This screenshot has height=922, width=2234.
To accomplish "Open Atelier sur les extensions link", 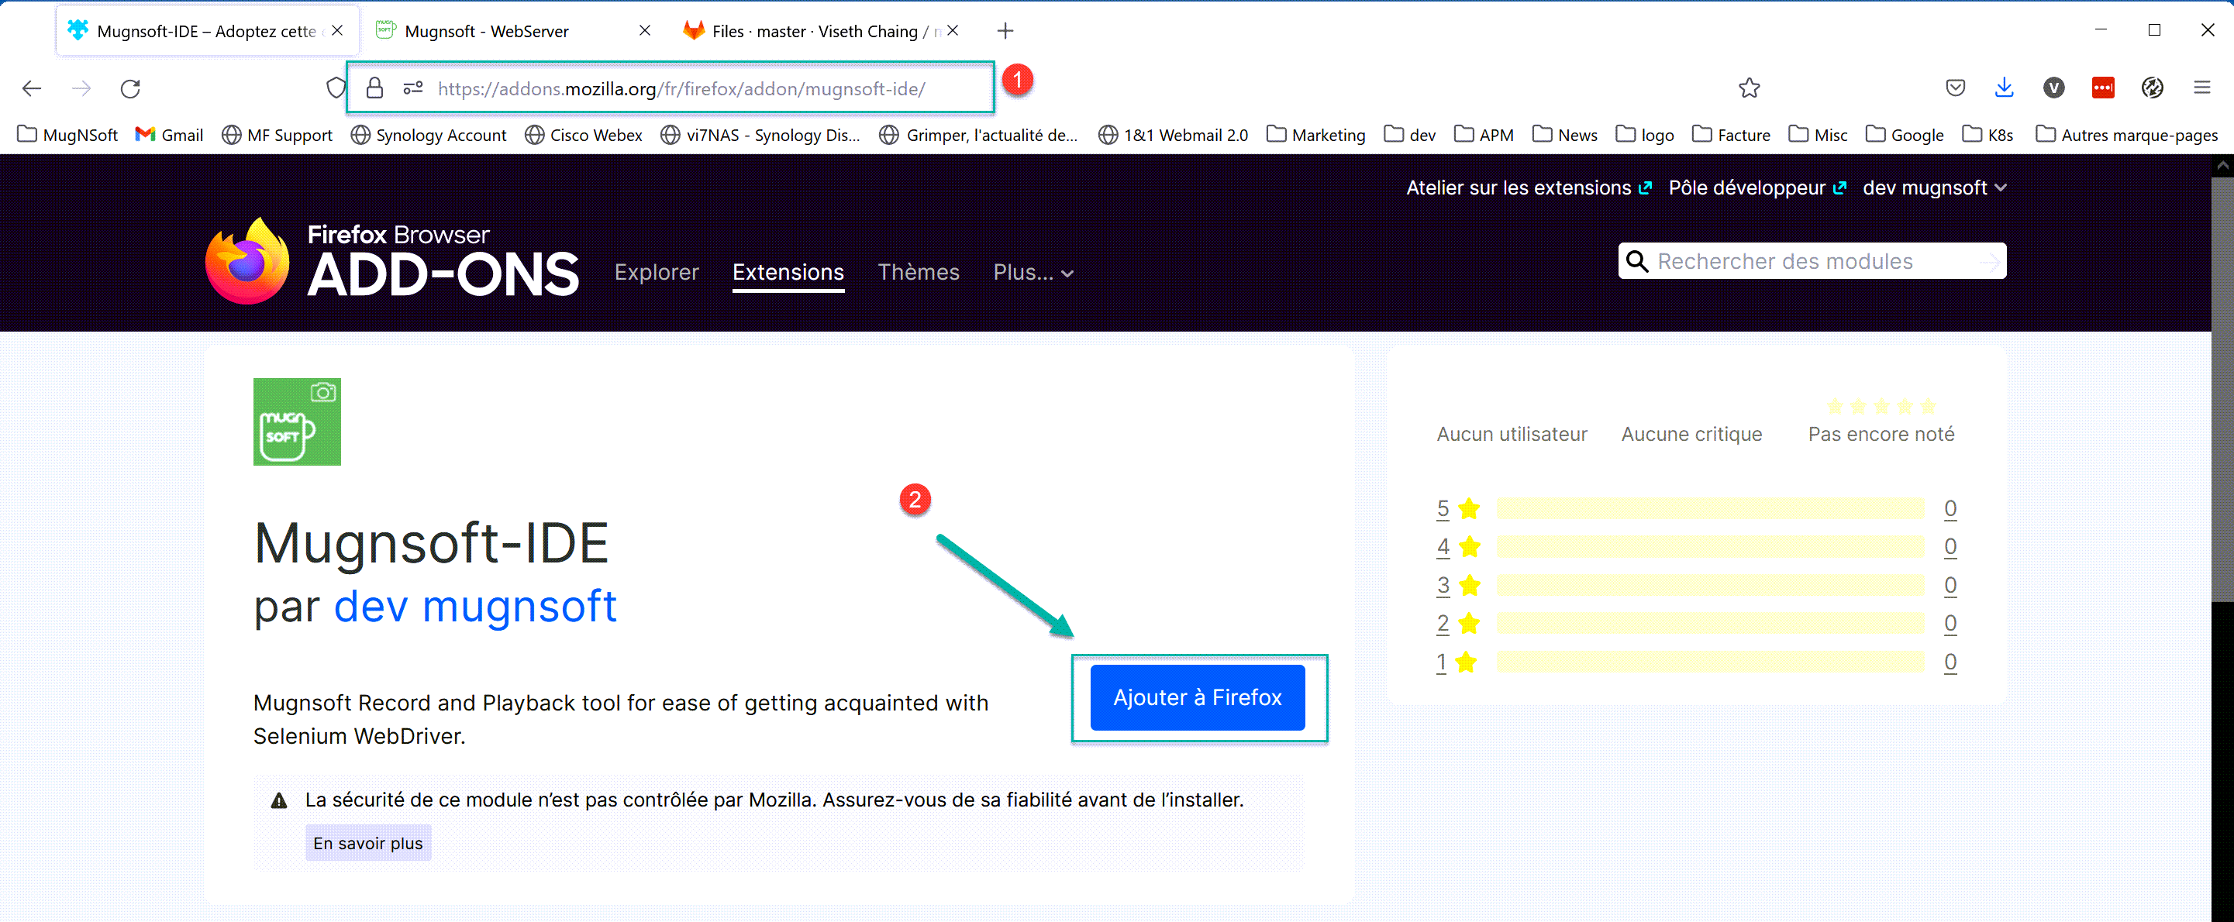I will (x=1529, y=188).
